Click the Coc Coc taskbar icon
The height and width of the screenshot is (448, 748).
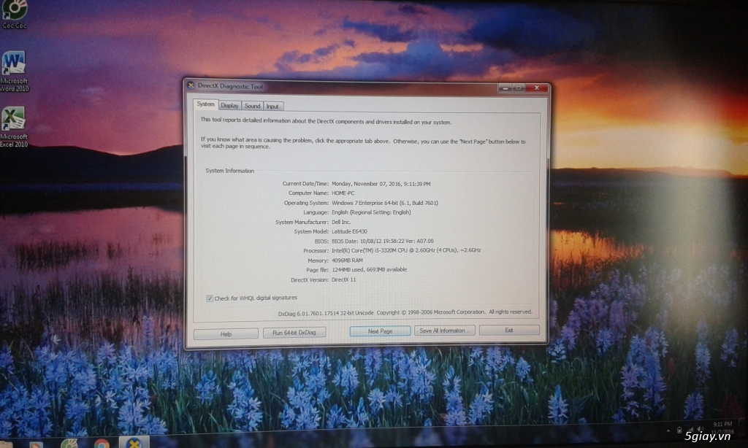coord(69,444)
